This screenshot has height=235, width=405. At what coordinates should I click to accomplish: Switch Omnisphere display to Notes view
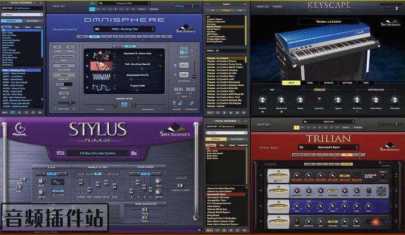coord(118,46)
